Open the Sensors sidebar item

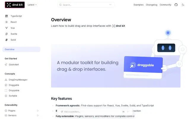point(12,115)
